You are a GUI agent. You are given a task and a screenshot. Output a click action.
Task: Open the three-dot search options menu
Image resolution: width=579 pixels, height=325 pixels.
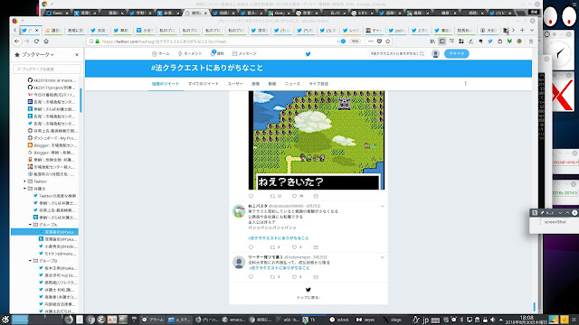coord(465,84)
